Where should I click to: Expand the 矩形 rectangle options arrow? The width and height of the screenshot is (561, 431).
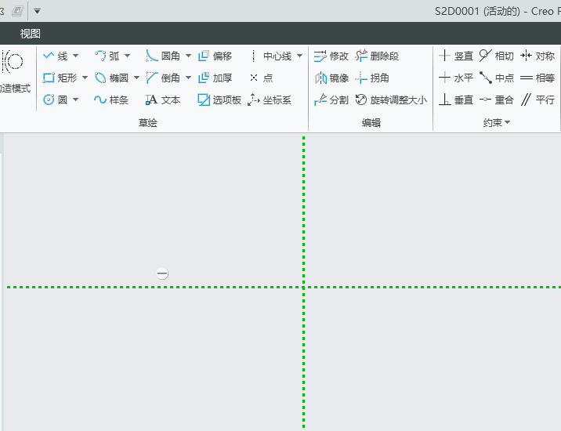tap(85, 78)
